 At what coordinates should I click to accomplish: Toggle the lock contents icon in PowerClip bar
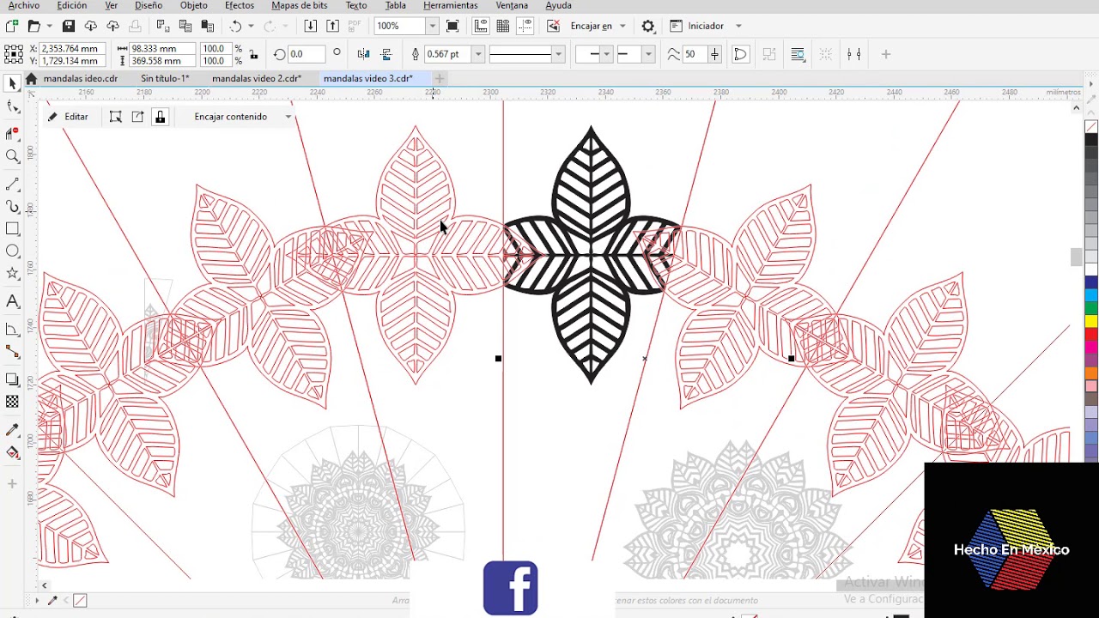pos(160,117)
